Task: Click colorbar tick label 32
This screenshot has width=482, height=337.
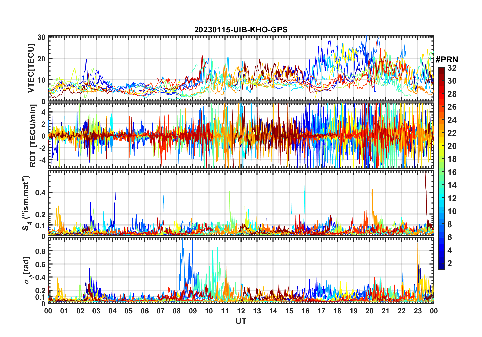Action: (x=452, y=68)
